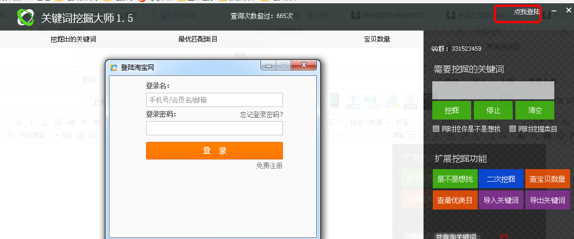Enable 同时挖你是不是想找 checkbox
Image resolution: width=574 pixels, height=239 pixels.
pyautogui.click(x=436, y=128)
